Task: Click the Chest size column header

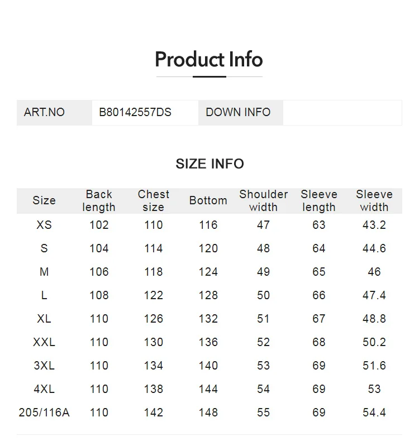Action: pos(153,200)
